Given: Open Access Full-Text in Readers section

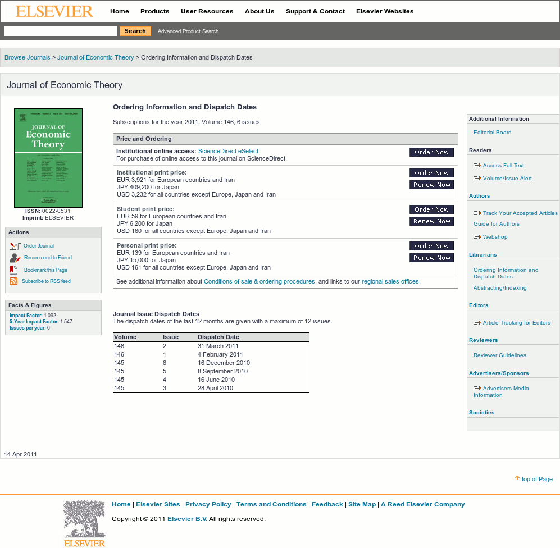Looking at the screenshot, I should click(504, 166).
